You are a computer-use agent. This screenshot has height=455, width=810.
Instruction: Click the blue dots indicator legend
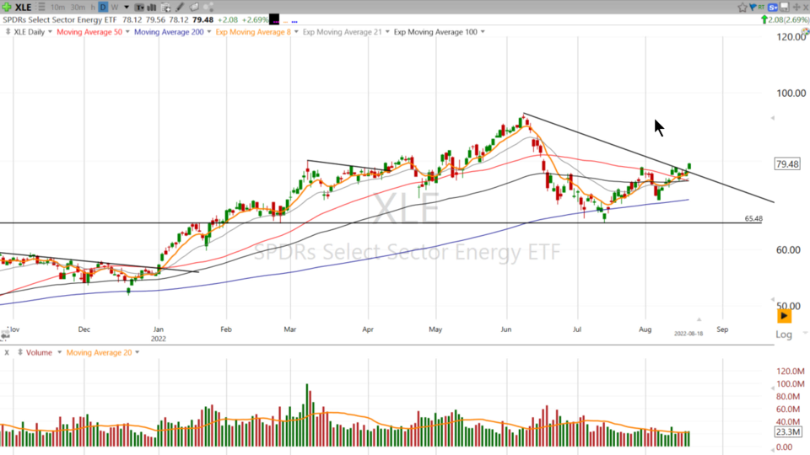tap(294, 22)
